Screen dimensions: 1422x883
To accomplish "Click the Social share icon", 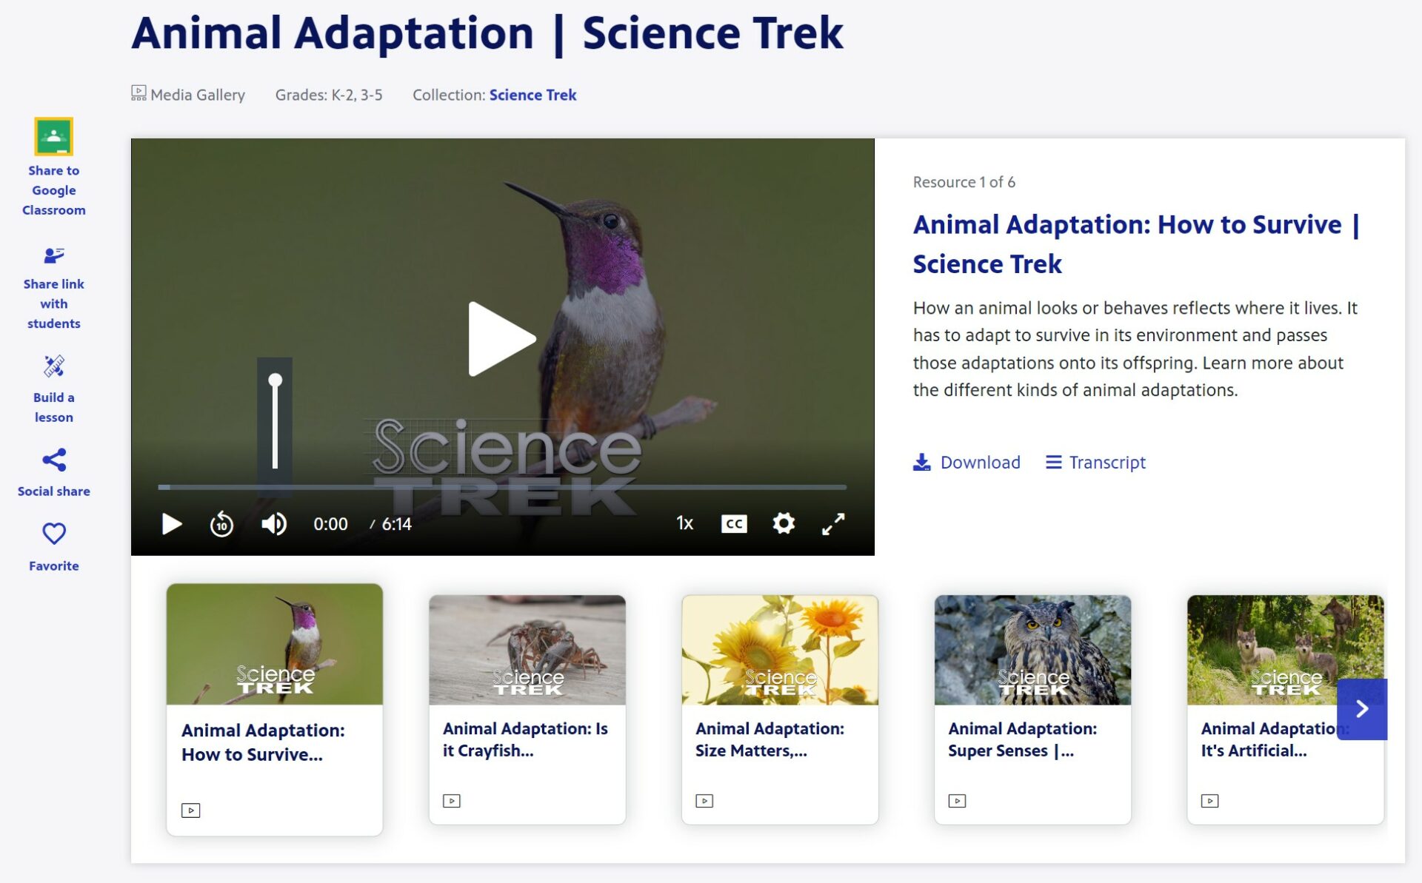I will click(53, 457).
